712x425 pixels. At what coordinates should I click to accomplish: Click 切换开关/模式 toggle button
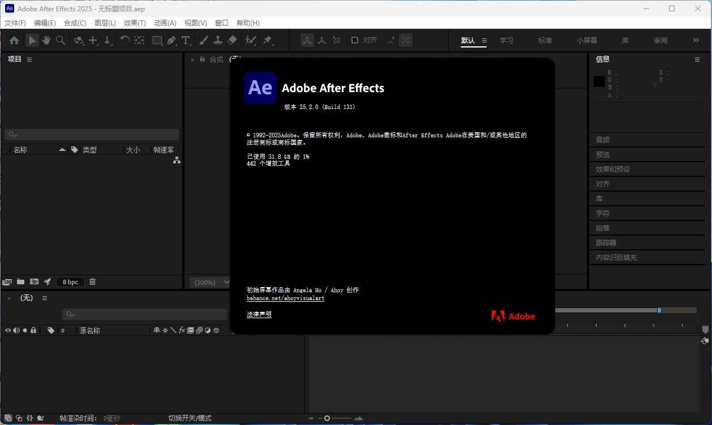point(190,418)
